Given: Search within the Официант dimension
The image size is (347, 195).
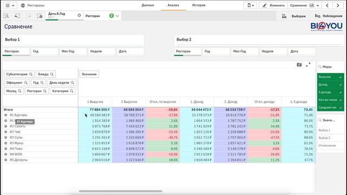Looking at the screenshot, I should pyautogui.click(x=26, y=83).
